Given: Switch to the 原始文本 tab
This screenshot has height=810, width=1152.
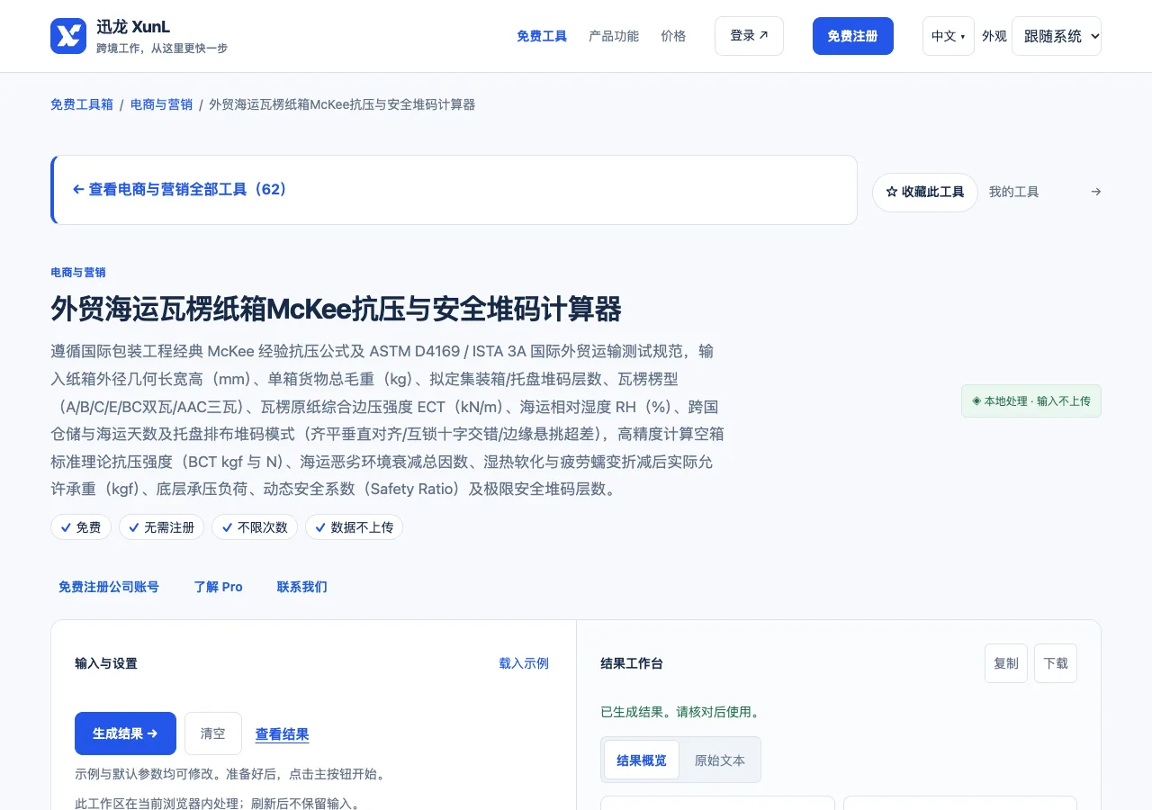Looking at the screenshot, I should click(720, 760).
